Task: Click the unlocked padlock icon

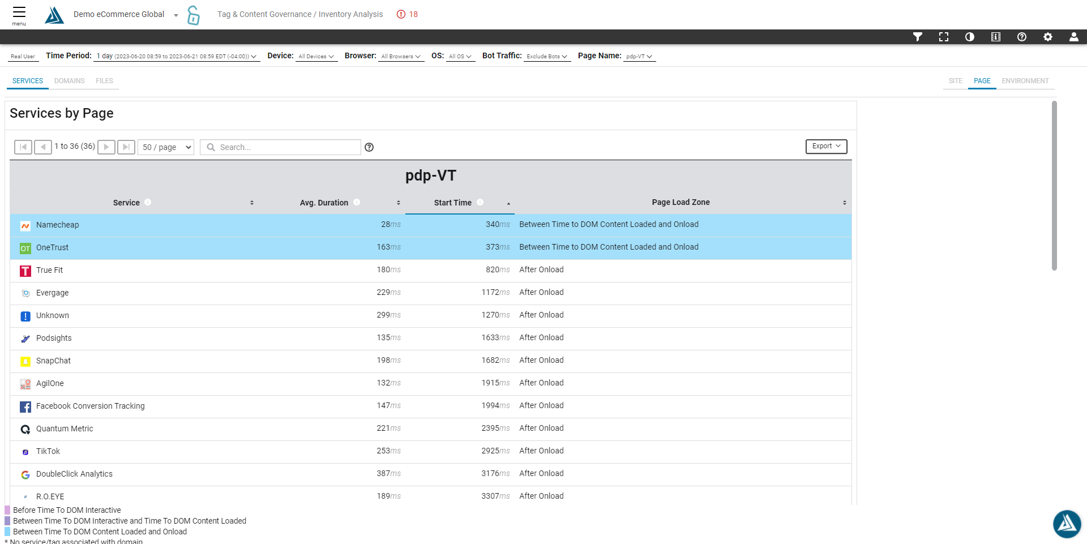Action: 194,15
